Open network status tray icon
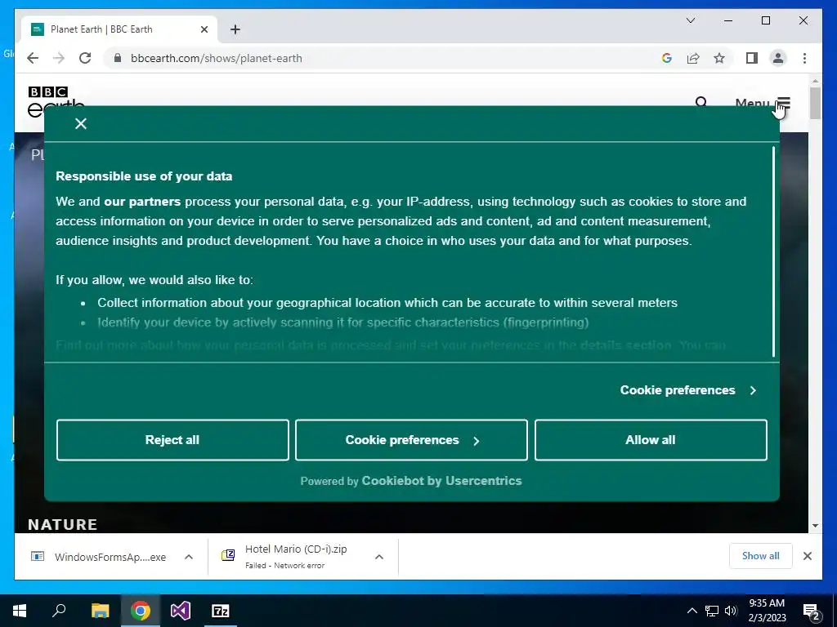The width and height of the screenshot is (837, 627). coord(712,611)
